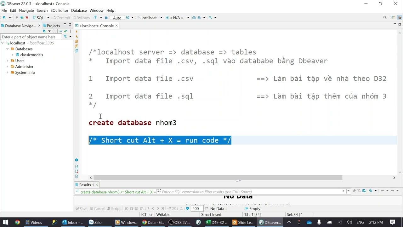Click the result Script button
403x227 pixels.
point(114,209)
